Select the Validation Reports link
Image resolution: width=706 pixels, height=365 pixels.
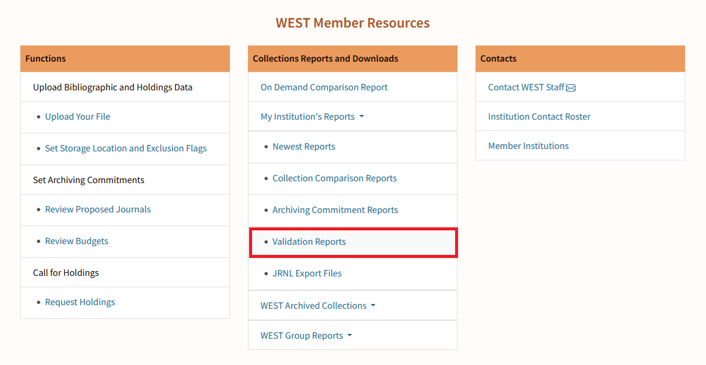tap(309, 242)
